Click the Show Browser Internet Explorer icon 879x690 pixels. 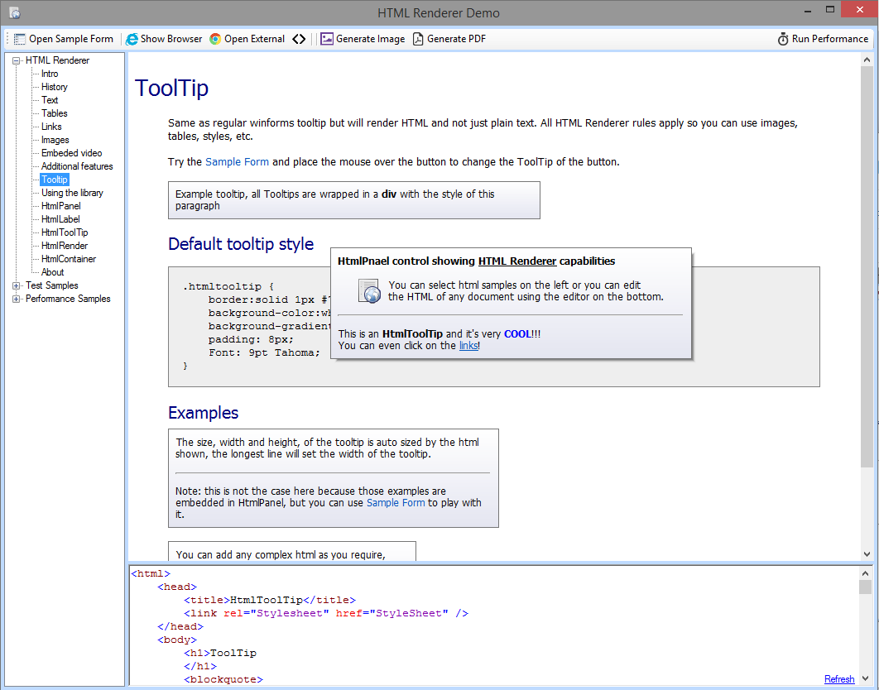point(132,39)
